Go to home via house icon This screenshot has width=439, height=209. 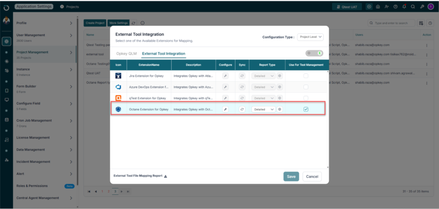378,7
